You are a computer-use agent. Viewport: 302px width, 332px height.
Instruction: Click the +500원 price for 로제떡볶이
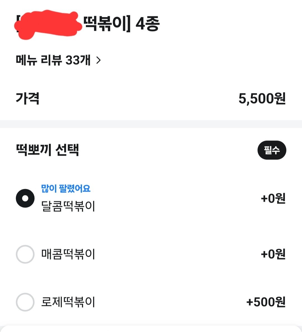266,302
